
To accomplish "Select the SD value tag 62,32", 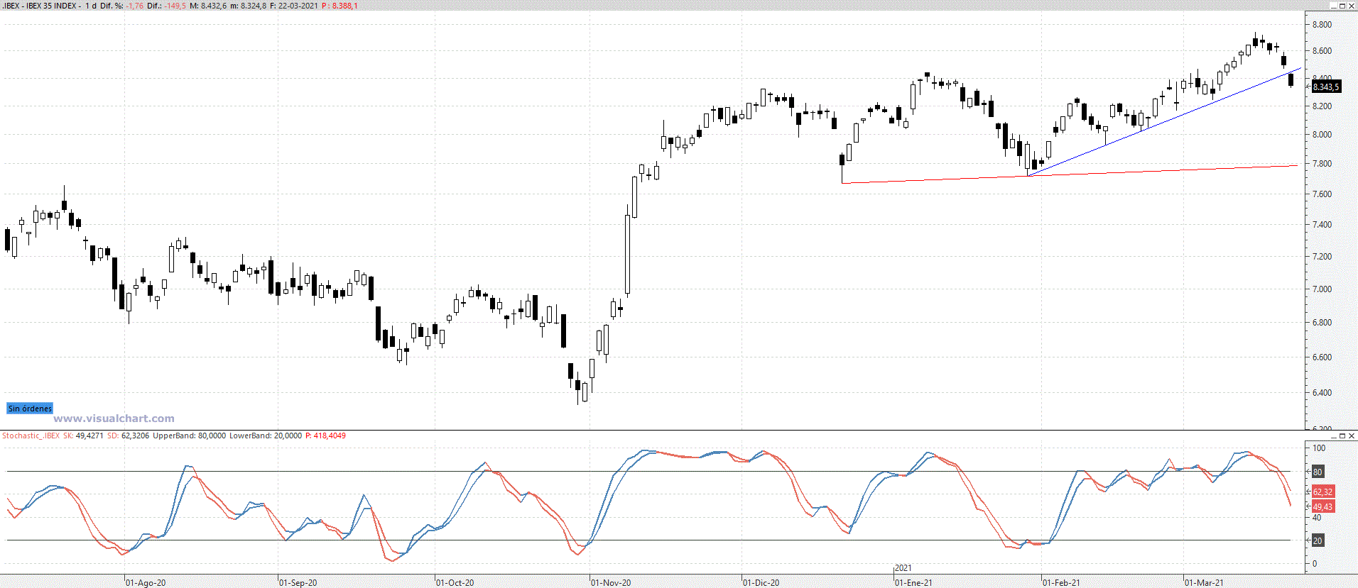I will (1322, 492).
